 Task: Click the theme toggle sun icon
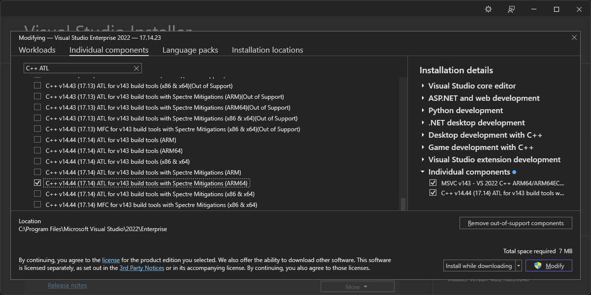pyautogui.click(x=488, y=9)
